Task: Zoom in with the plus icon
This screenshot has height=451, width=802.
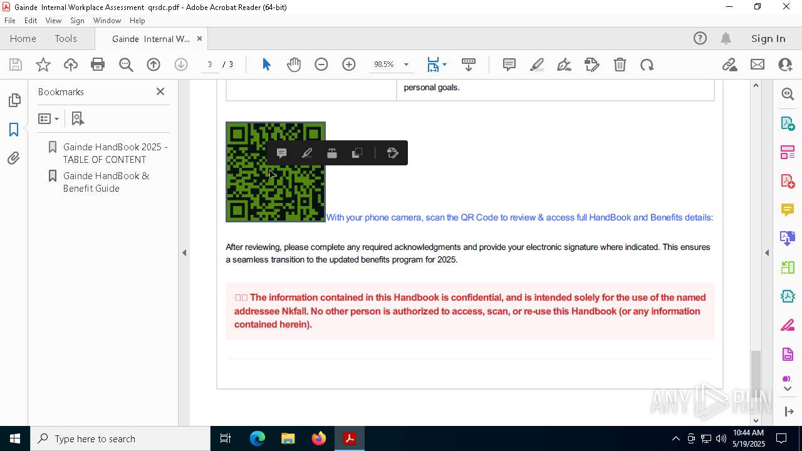Action: [x=349, y=65]
